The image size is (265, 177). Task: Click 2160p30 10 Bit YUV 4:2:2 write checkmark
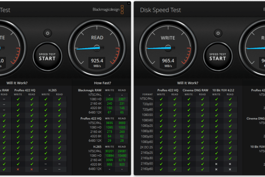[x=216, y=158]
